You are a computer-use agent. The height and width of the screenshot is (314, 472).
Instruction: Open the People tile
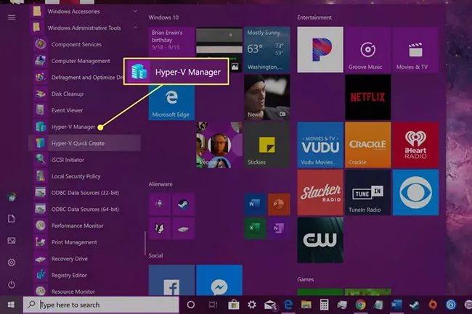219,145
